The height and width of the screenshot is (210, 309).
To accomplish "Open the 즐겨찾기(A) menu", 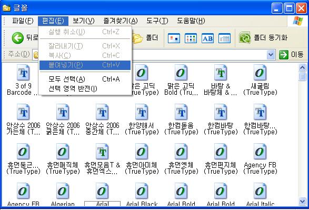I will [121, 21].
